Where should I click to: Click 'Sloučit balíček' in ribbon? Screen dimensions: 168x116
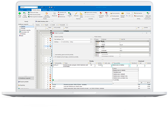[138, 13]
